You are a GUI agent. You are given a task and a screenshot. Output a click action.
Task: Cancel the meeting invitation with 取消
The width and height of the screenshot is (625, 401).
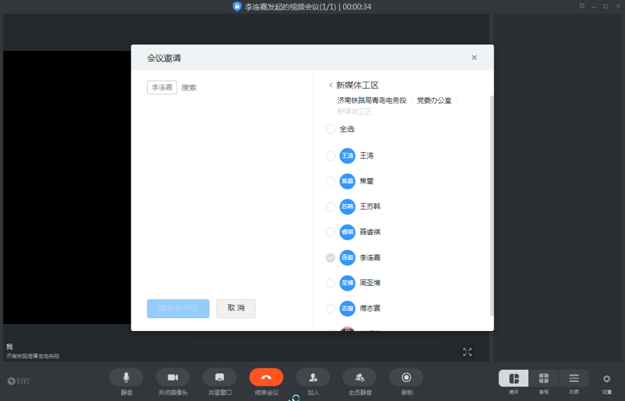coord(236,308)
